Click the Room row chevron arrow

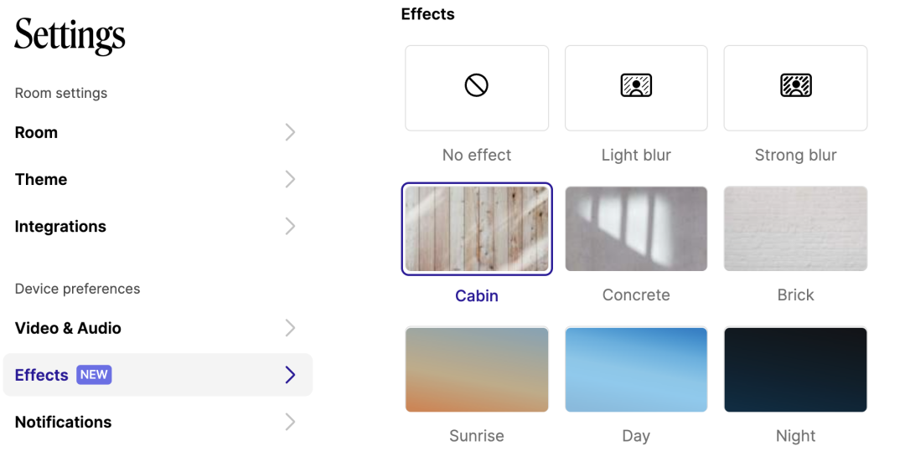[x=290, y=132]
